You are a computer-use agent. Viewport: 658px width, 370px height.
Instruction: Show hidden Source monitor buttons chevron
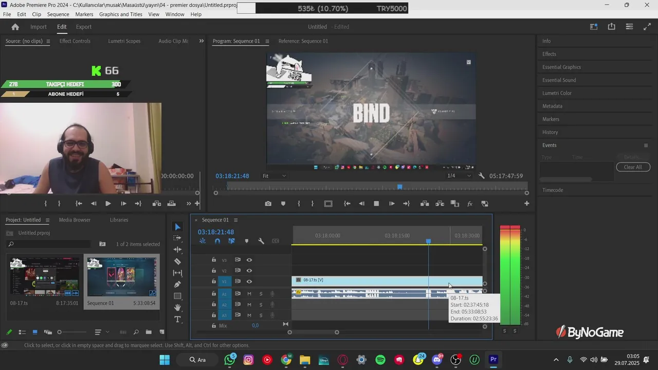[189, 203]
